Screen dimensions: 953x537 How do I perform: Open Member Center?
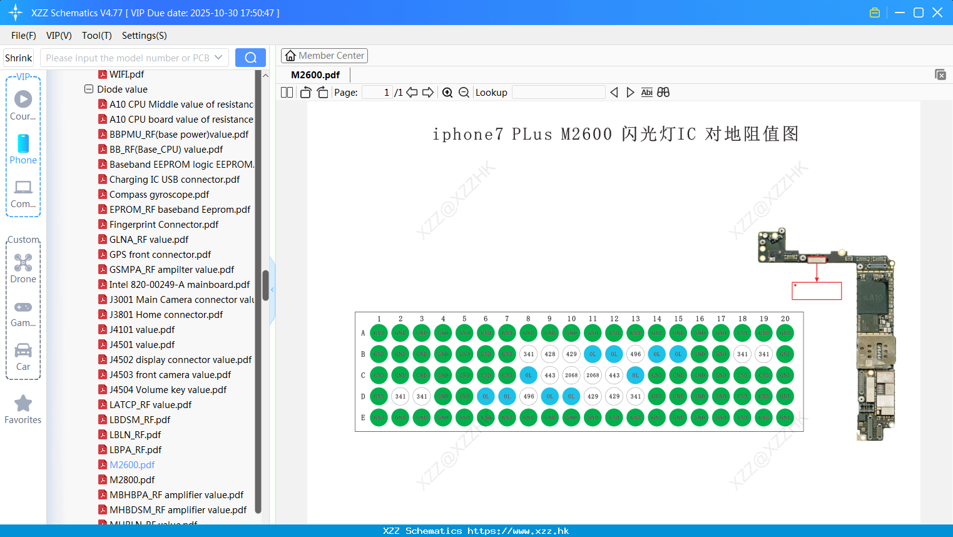pos(324,56)
